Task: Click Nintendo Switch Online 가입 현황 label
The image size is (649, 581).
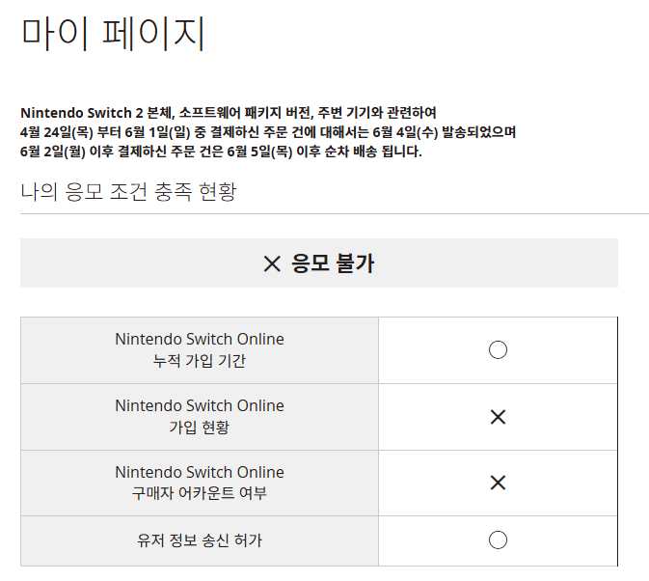Action: 200,417
